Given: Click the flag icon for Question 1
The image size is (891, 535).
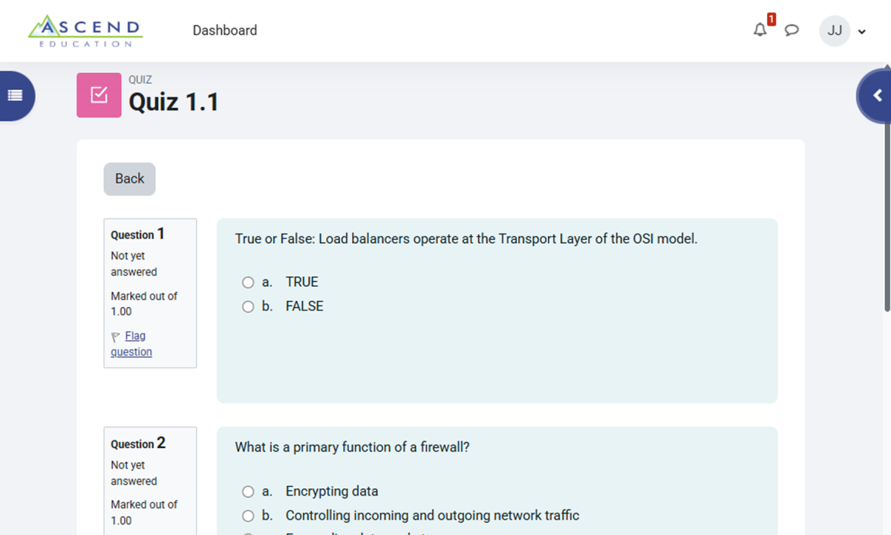Looking at the screenshot, I should (x=115, y=336).
